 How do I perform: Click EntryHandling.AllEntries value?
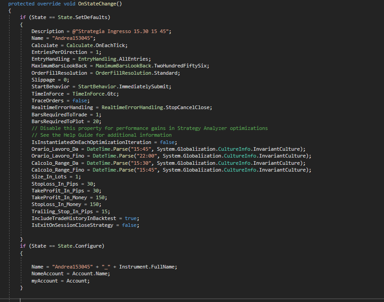click(113, 59)
